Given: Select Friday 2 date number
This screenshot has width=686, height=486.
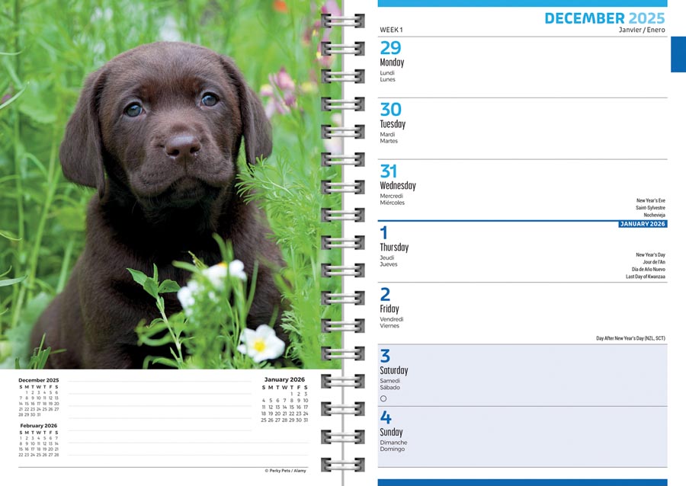Looking at the screenshot, I should click(x=385, y=294).
